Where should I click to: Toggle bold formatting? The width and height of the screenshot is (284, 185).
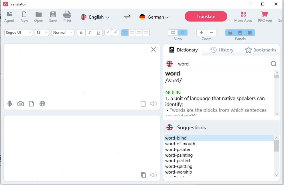(x=81, y=33)
